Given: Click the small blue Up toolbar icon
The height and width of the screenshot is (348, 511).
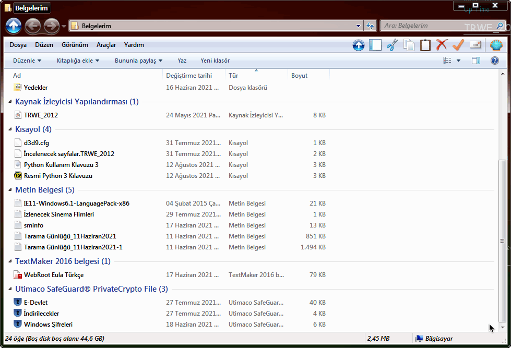Looking at the screenshot, I should coord(359,45).
